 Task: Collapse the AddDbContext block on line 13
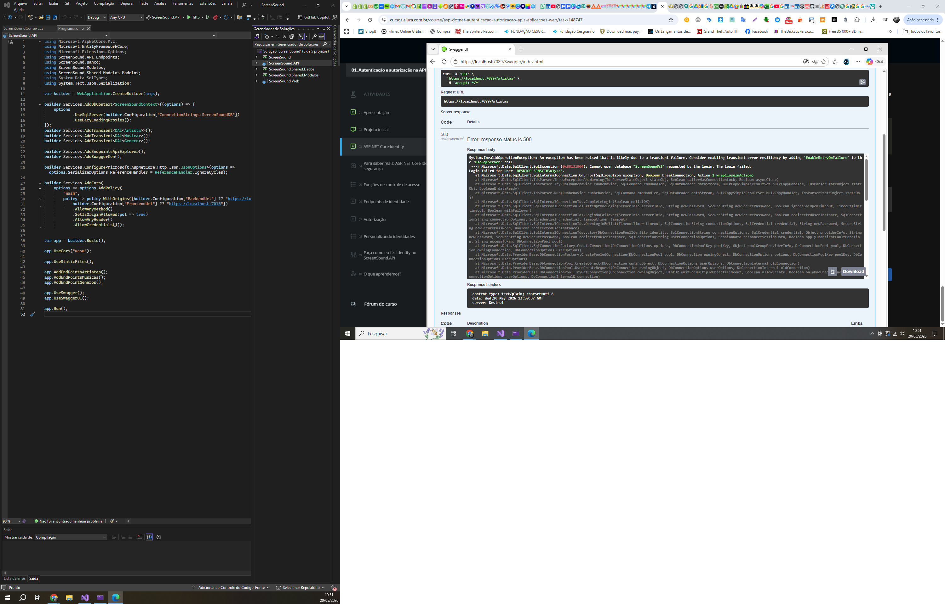tap(40, 104)
